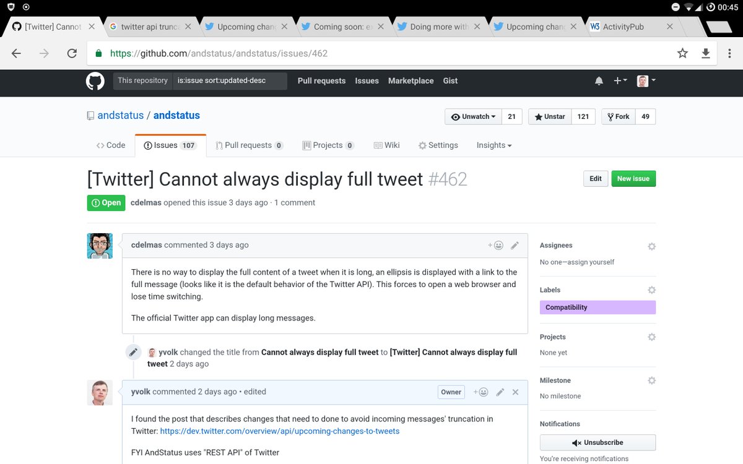This screenshot has height=464, width=743.
Task: Click Issues in top header
Action: [367, 81]
